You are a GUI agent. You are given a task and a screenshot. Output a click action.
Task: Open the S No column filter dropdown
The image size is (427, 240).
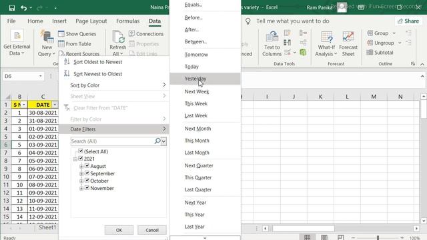click(24, 105)
